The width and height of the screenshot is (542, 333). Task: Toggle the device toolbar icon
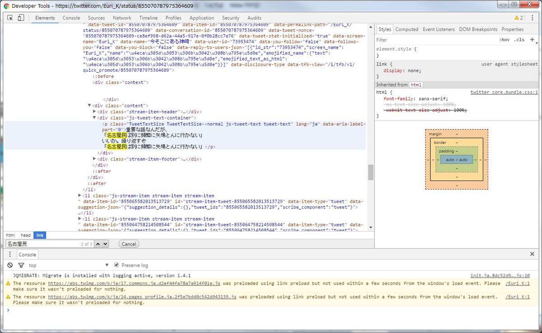[x=21, y=18]
